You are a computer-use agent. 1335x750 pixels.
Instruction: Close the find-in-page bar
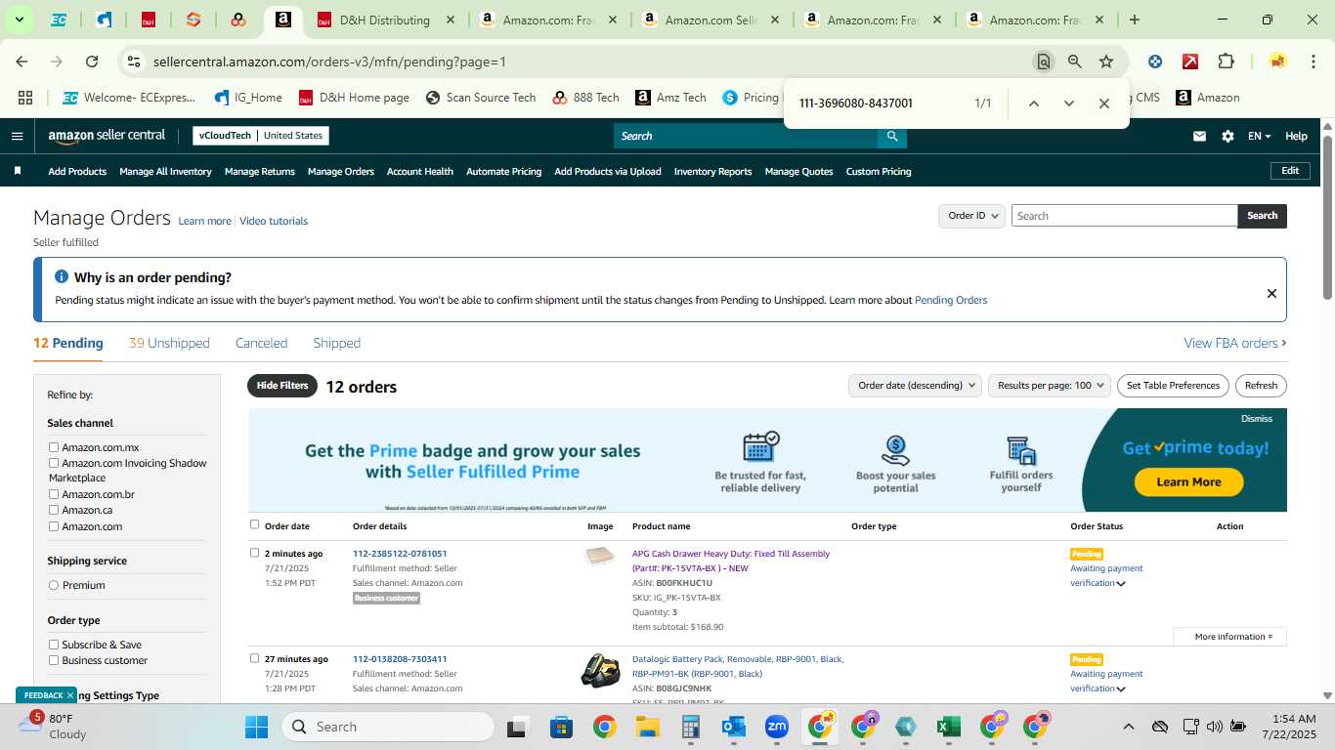pyautogui.click(x=1103, y=104)
